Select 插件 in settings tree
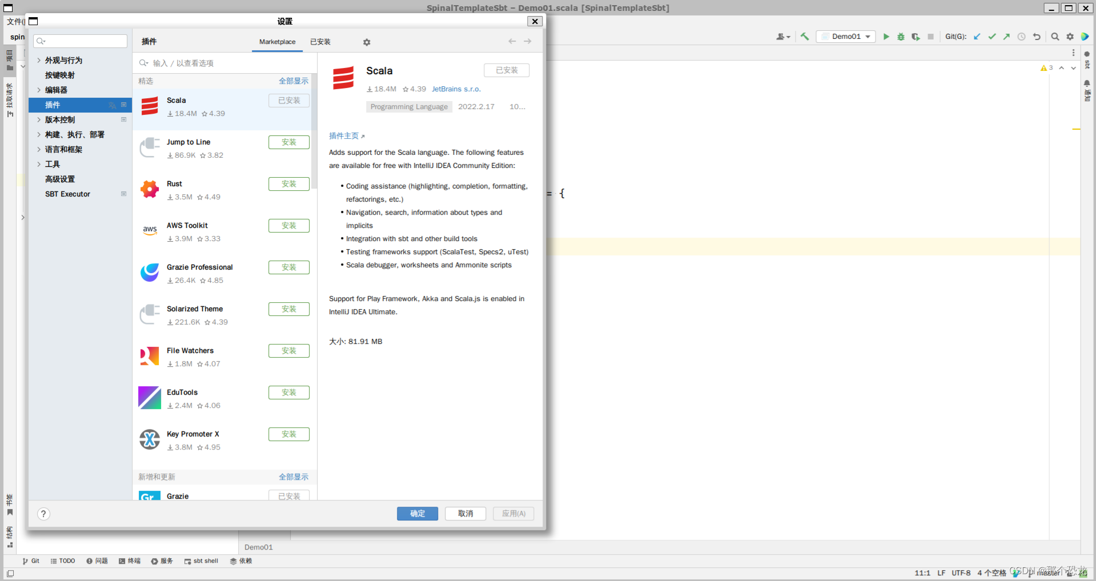The height and width of the screenshot is (581, 1096). (80, 105)
